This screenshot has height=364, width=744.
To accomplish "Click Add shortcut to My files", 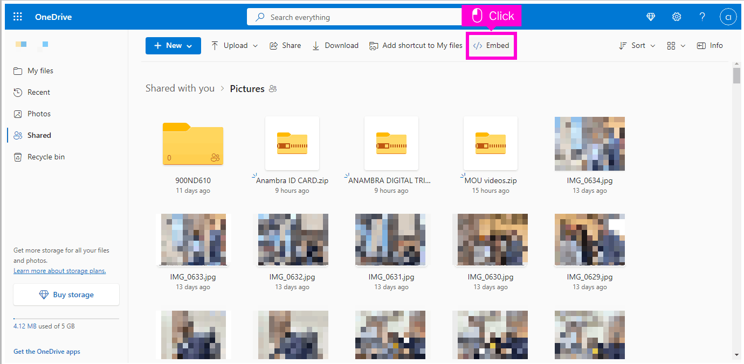I will tap(416, 46).
